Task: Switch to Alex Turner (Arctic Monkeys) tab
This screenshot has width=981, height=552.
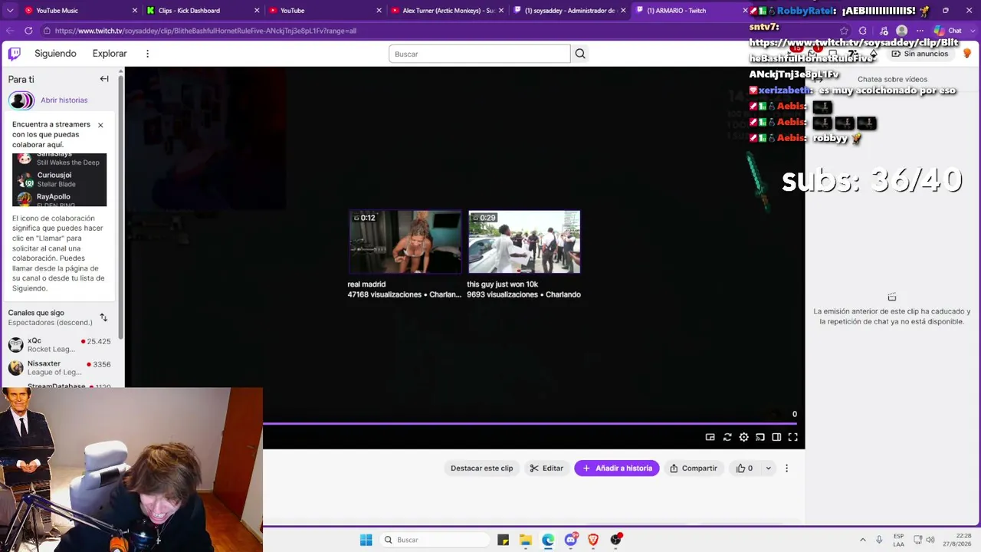Action: [446, 11]
